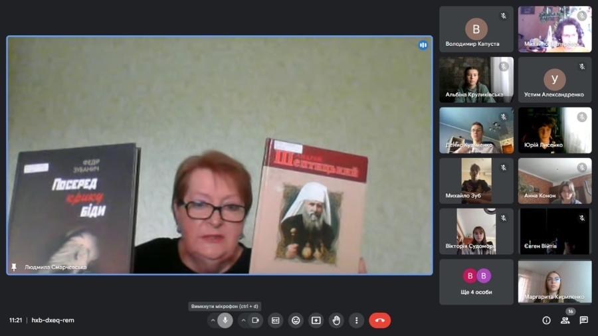Toggle closed captions
The width and height of the screenshot is (598, 336).
click(275, 320)
